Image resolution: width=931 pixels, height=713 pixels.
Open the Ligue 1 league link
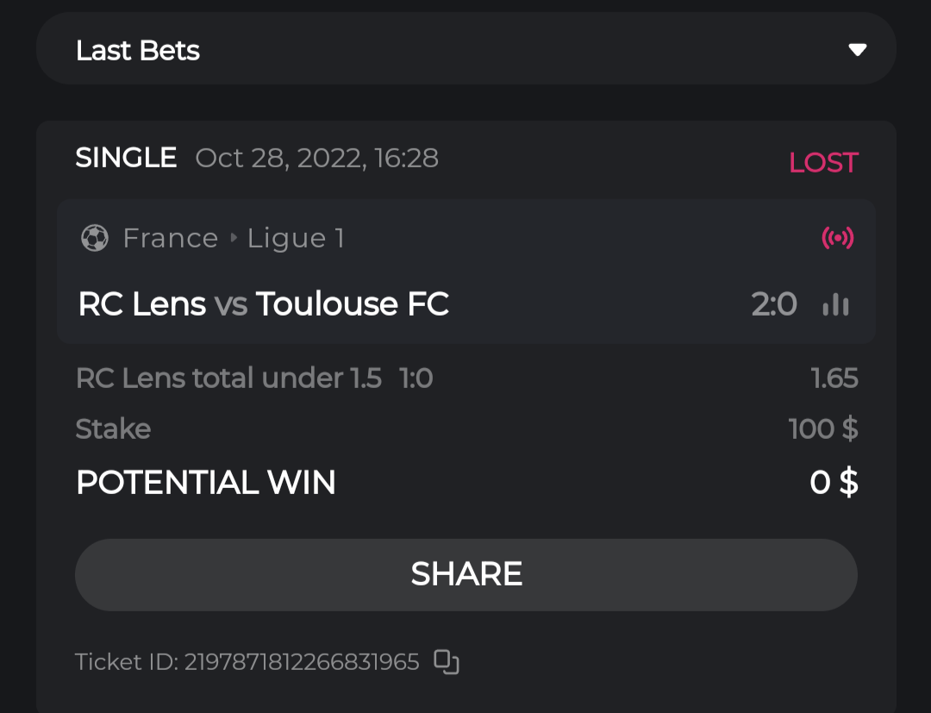pyautogui.click(x=296, y=238)
